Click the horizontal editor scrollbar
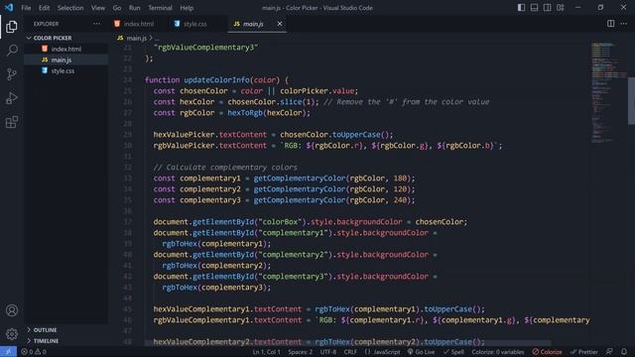The width and height of the screenshot is (635, 357). click(x=347, y=342)
